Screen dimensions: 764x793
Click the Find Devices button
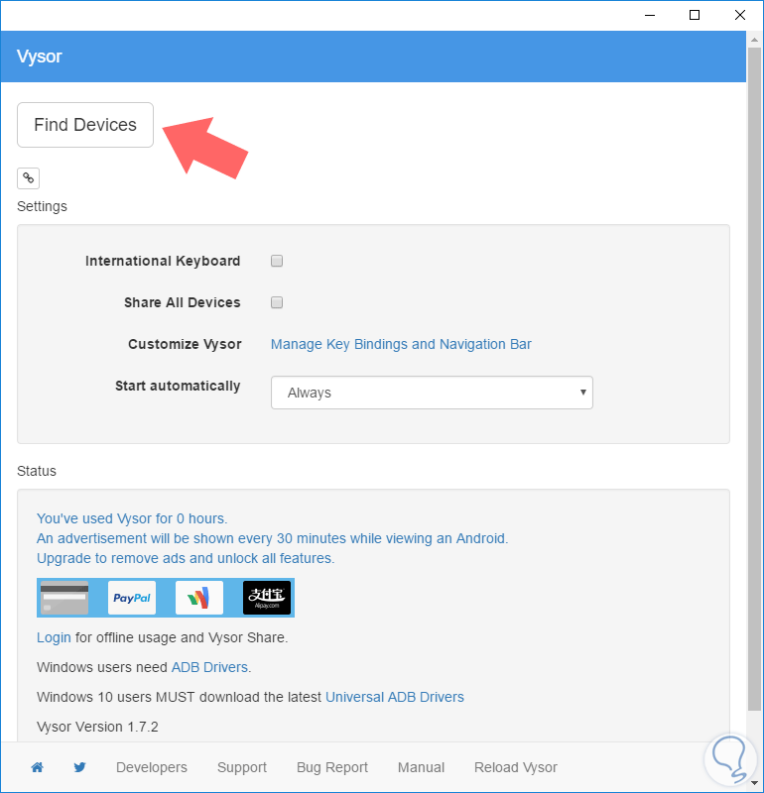coord(85,125)
